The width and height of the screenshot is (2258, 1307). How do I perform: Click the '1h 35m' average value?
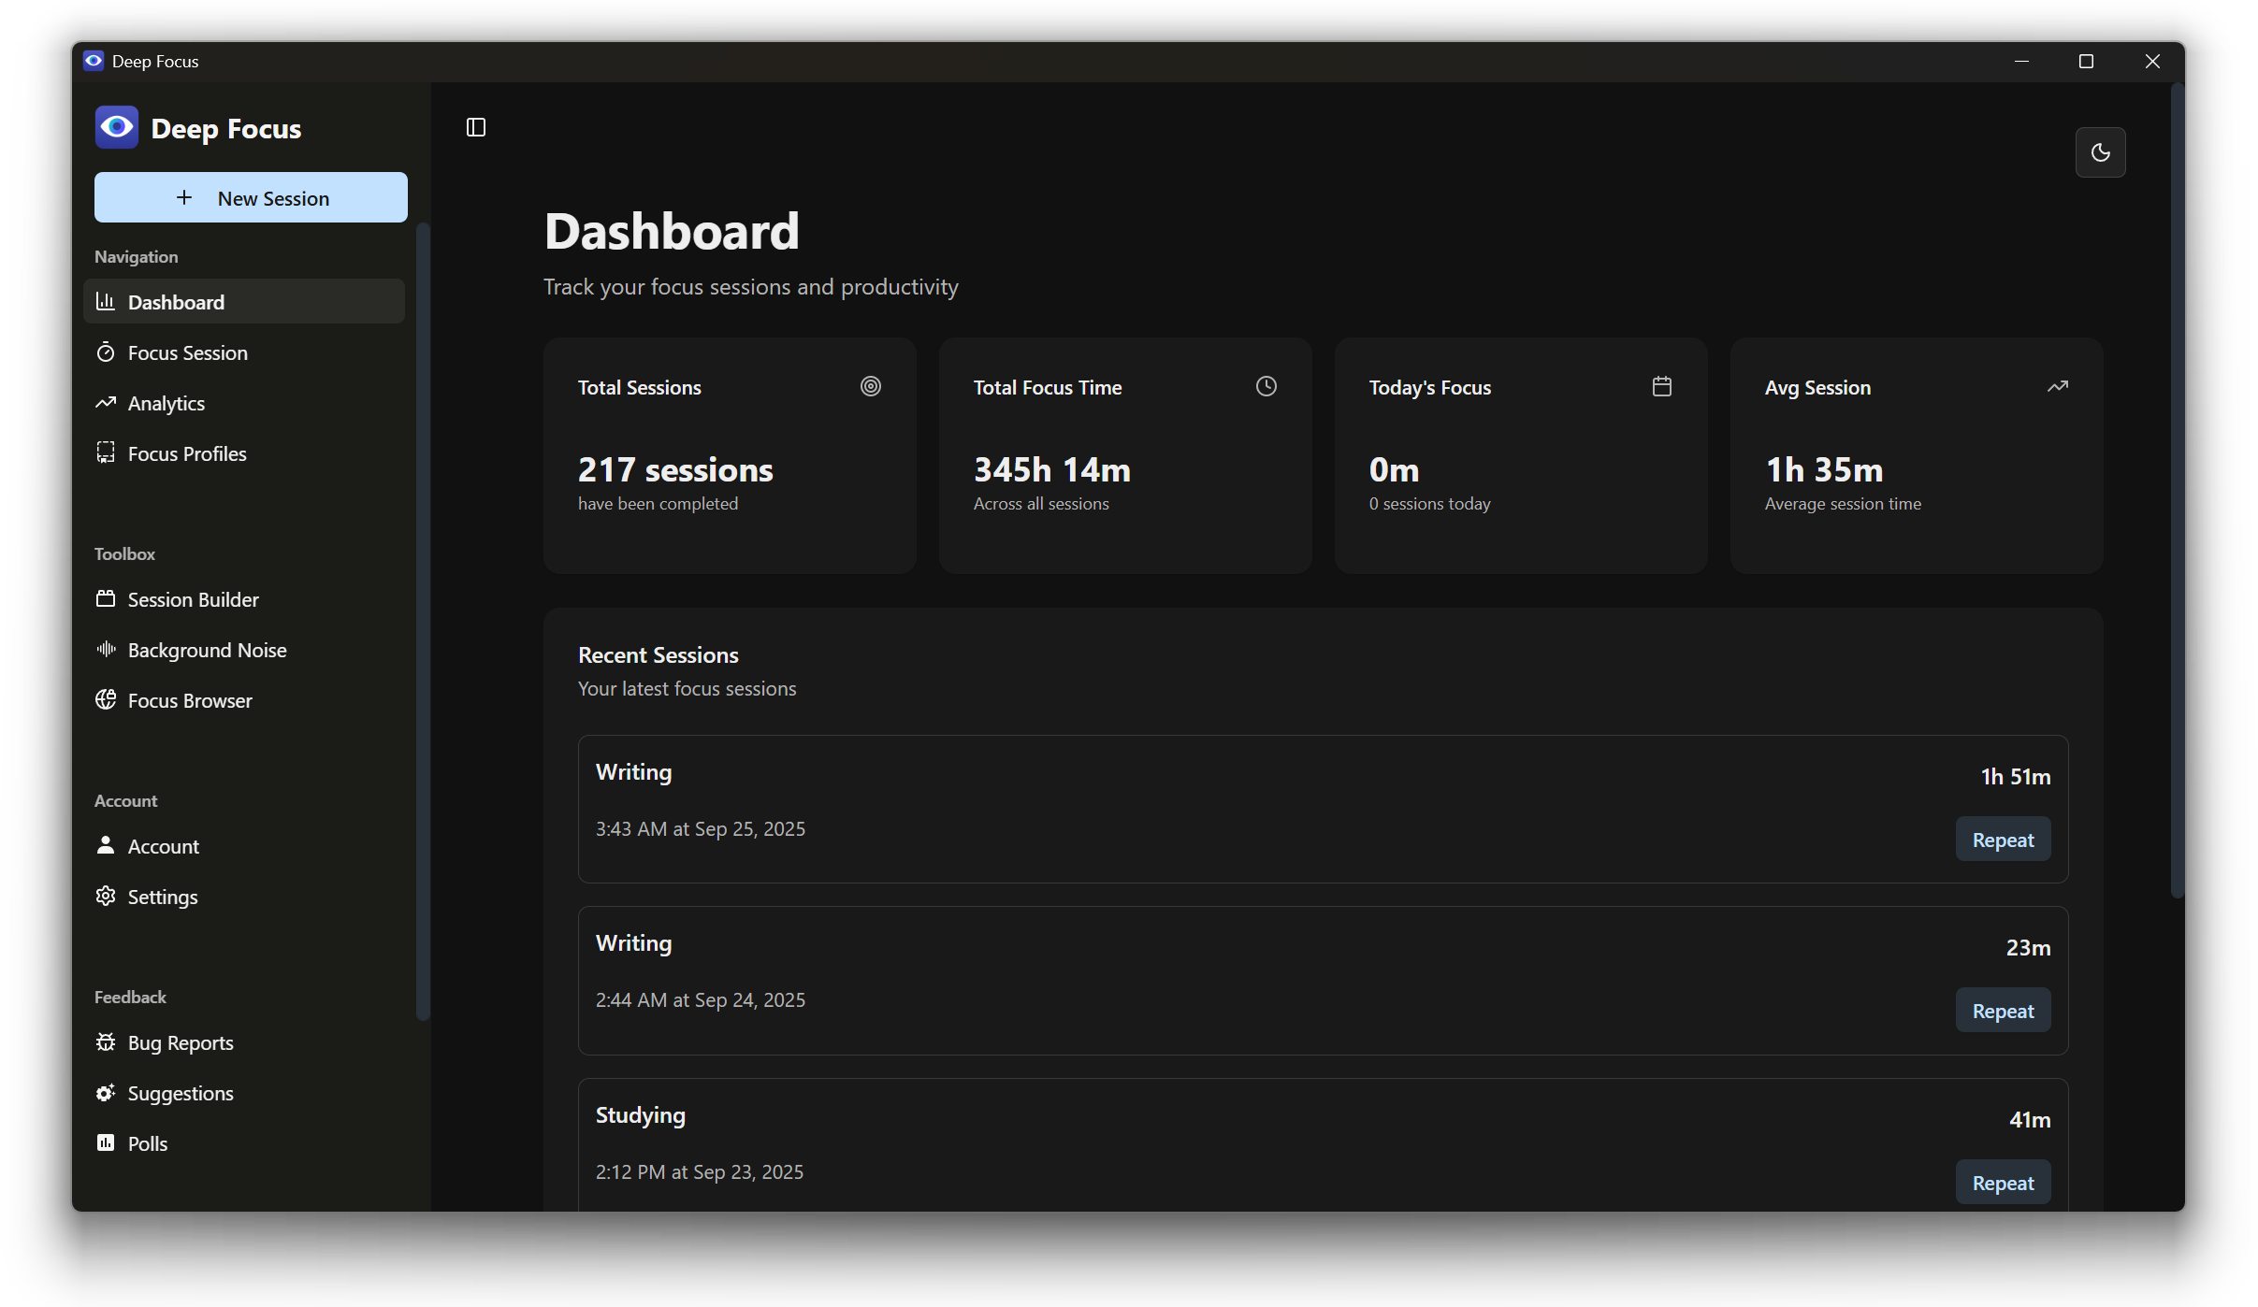(1824, 469)
